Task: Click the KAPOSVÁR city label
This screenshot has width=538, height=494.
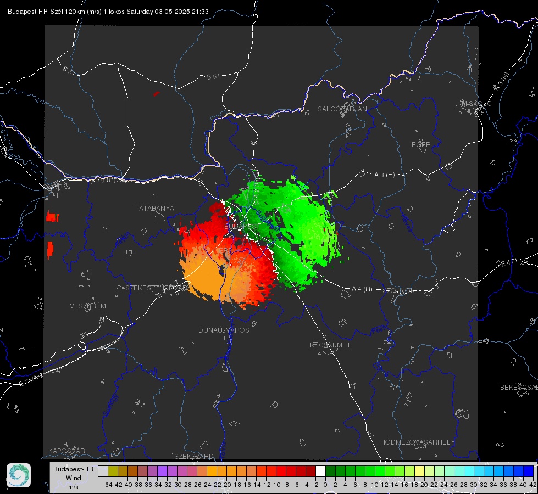Action: point(66,451)
